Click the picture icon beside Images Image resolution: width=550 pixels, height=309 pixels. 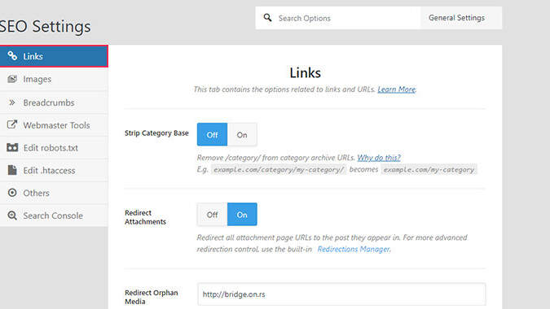(12, 79)
